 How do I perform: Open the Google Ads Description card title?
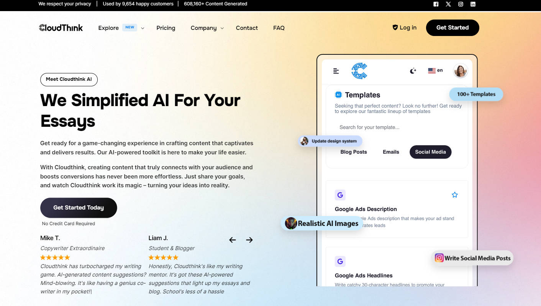pos(366,209)
